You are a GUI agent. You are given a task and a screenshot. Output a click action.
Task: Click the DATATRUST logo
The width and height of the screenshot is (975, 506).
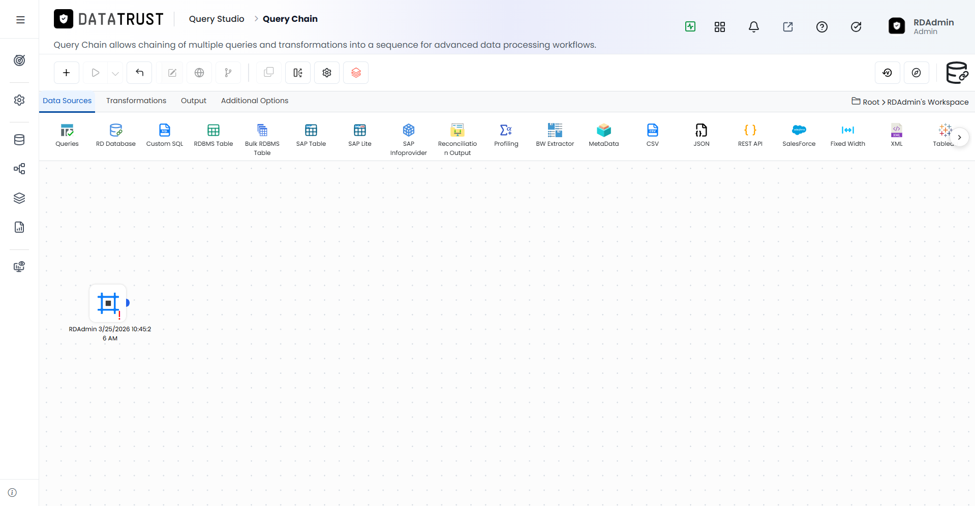(x=109, y=19)
